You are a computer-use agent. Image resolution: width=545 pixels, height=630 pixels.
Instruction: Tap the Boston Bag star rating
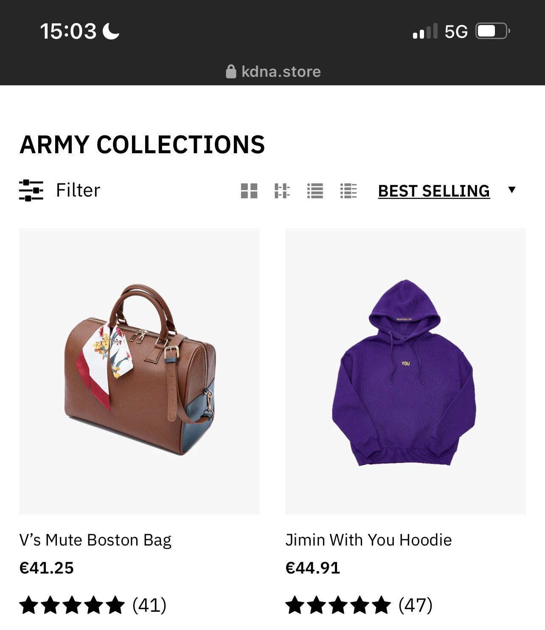73,605
